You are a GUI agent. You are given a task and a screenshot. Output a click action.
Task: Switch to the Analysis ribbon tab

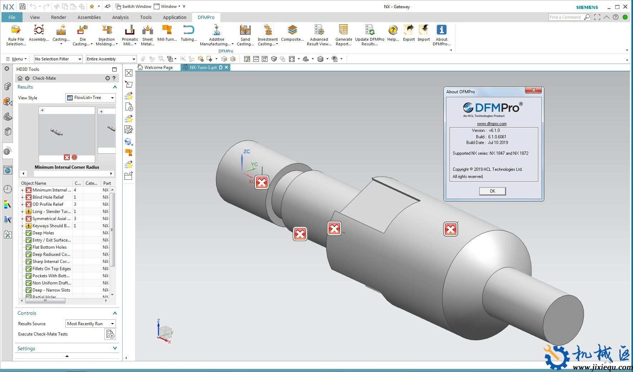click(120, 17)
